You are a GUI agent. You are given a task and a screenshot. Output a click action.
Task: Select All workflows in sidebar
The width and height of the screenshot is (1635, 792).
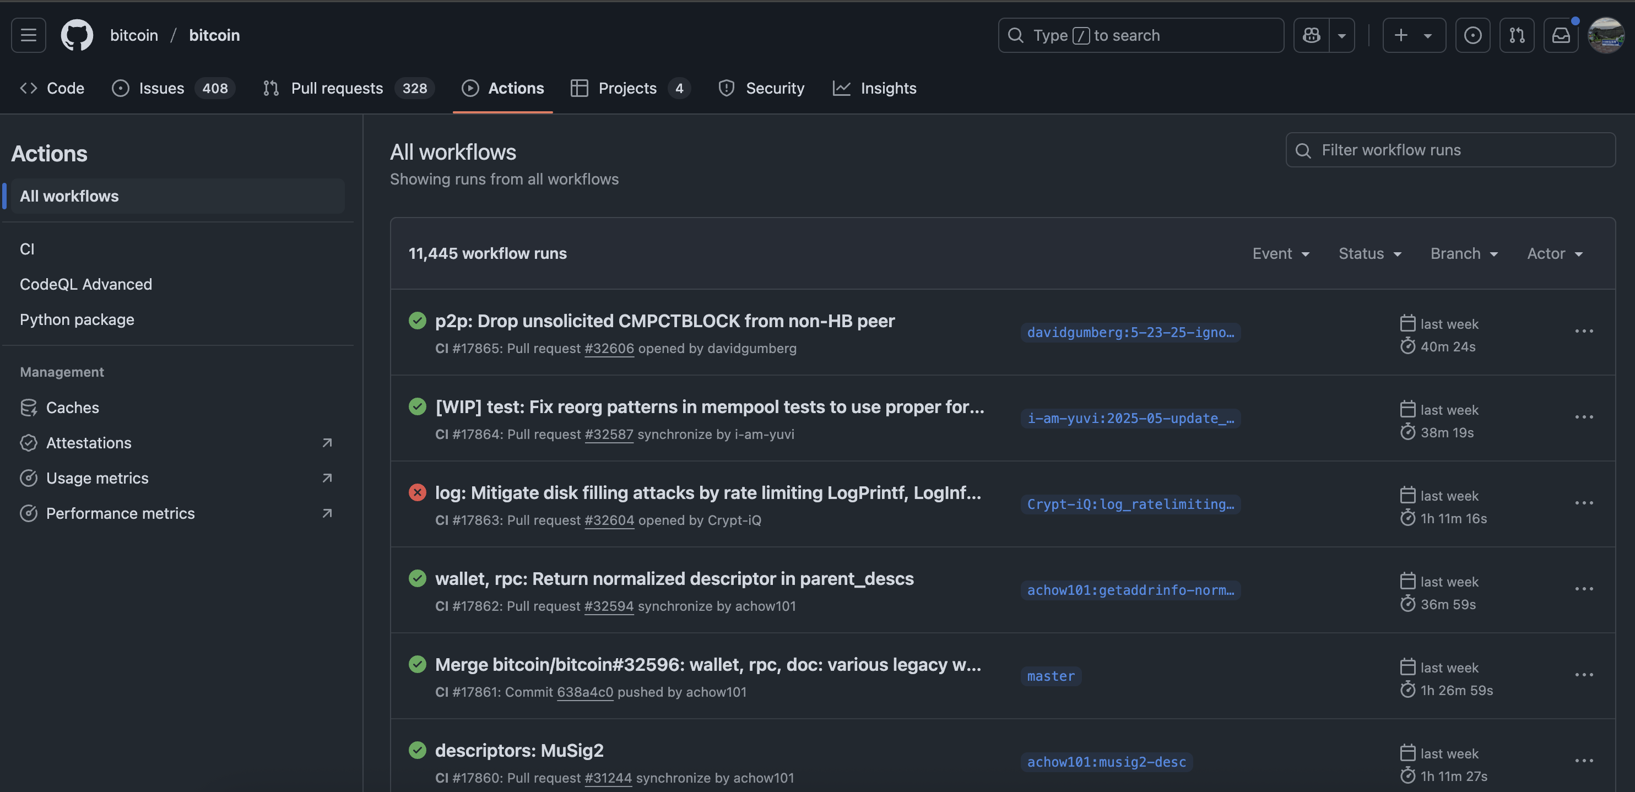[178, 196]
